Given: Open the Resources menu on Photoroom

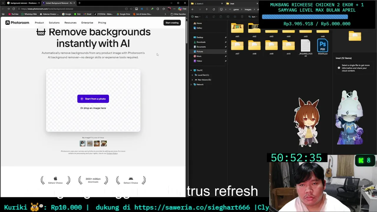Looking at the screenshot, I should [x=70, y=23].
